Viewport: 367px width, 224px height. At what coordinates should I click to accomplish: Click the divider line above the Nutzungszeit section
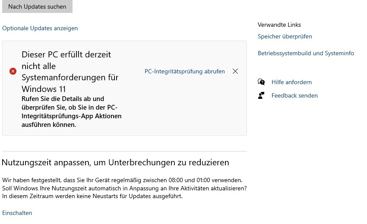point(124,151)
